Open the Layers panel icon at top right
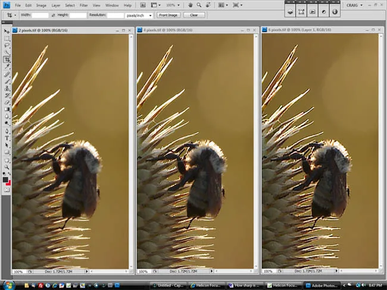This screenshot has width=387, height=290. pyautogui.click(x=290, y=11)
